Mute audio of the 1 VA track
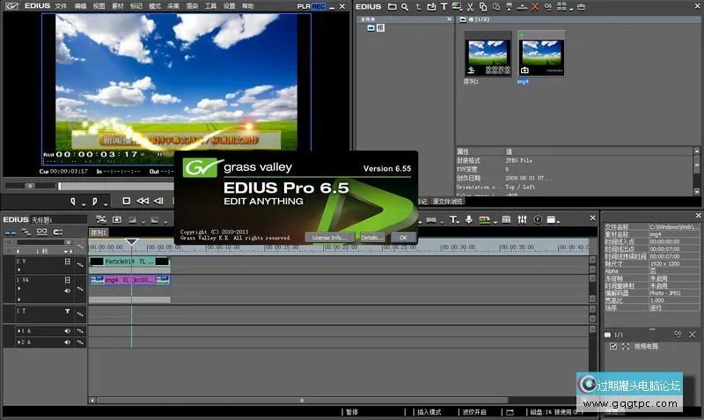 67,290
